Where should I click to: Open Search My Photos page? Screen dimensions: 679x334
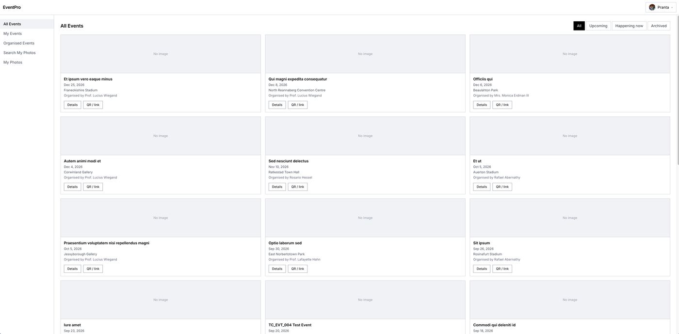[27, 53]
